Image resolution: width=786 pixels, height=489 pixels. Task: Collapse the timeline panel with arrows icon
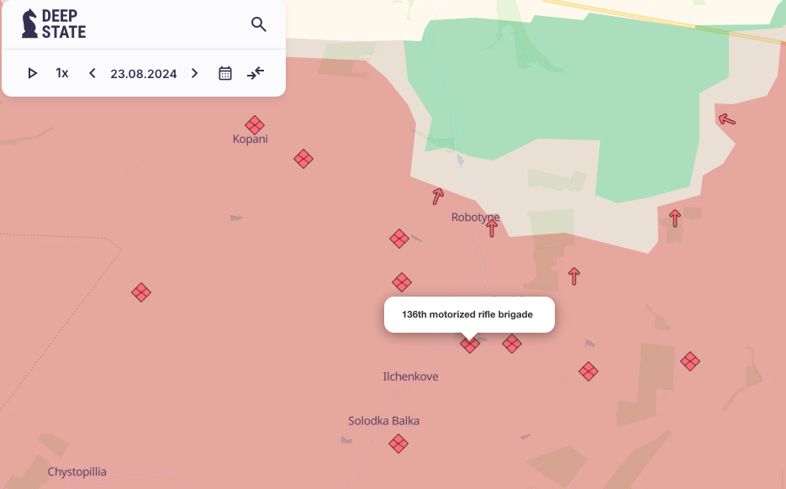pyautogui.click(x=256, y=73)
